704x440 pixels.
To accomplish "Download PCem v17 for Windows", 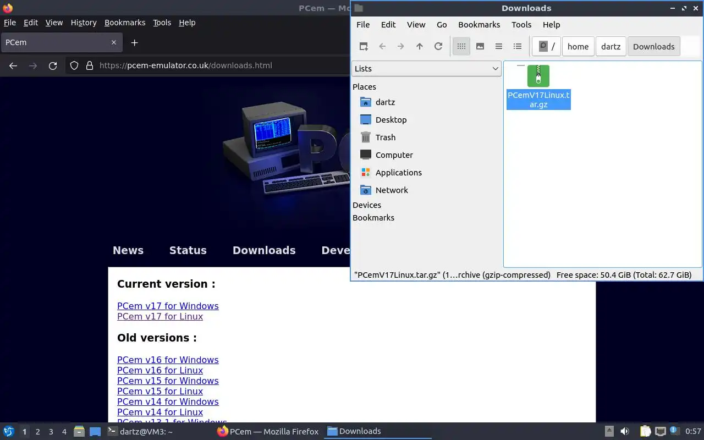I will click(168, 306).
